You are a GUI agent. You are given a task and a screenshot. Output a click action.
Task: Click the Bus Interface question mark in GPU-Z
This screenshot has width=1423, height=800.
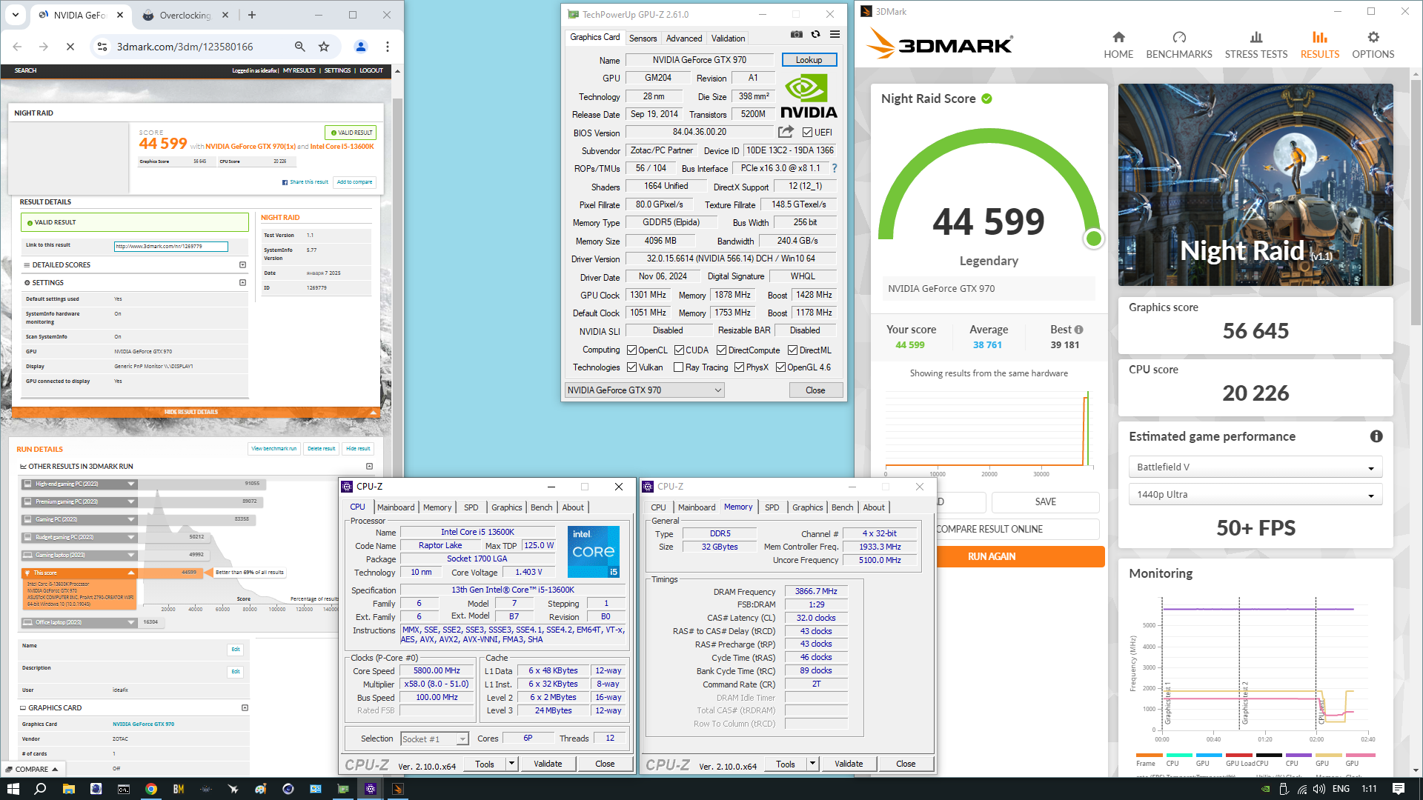(834, 168)
